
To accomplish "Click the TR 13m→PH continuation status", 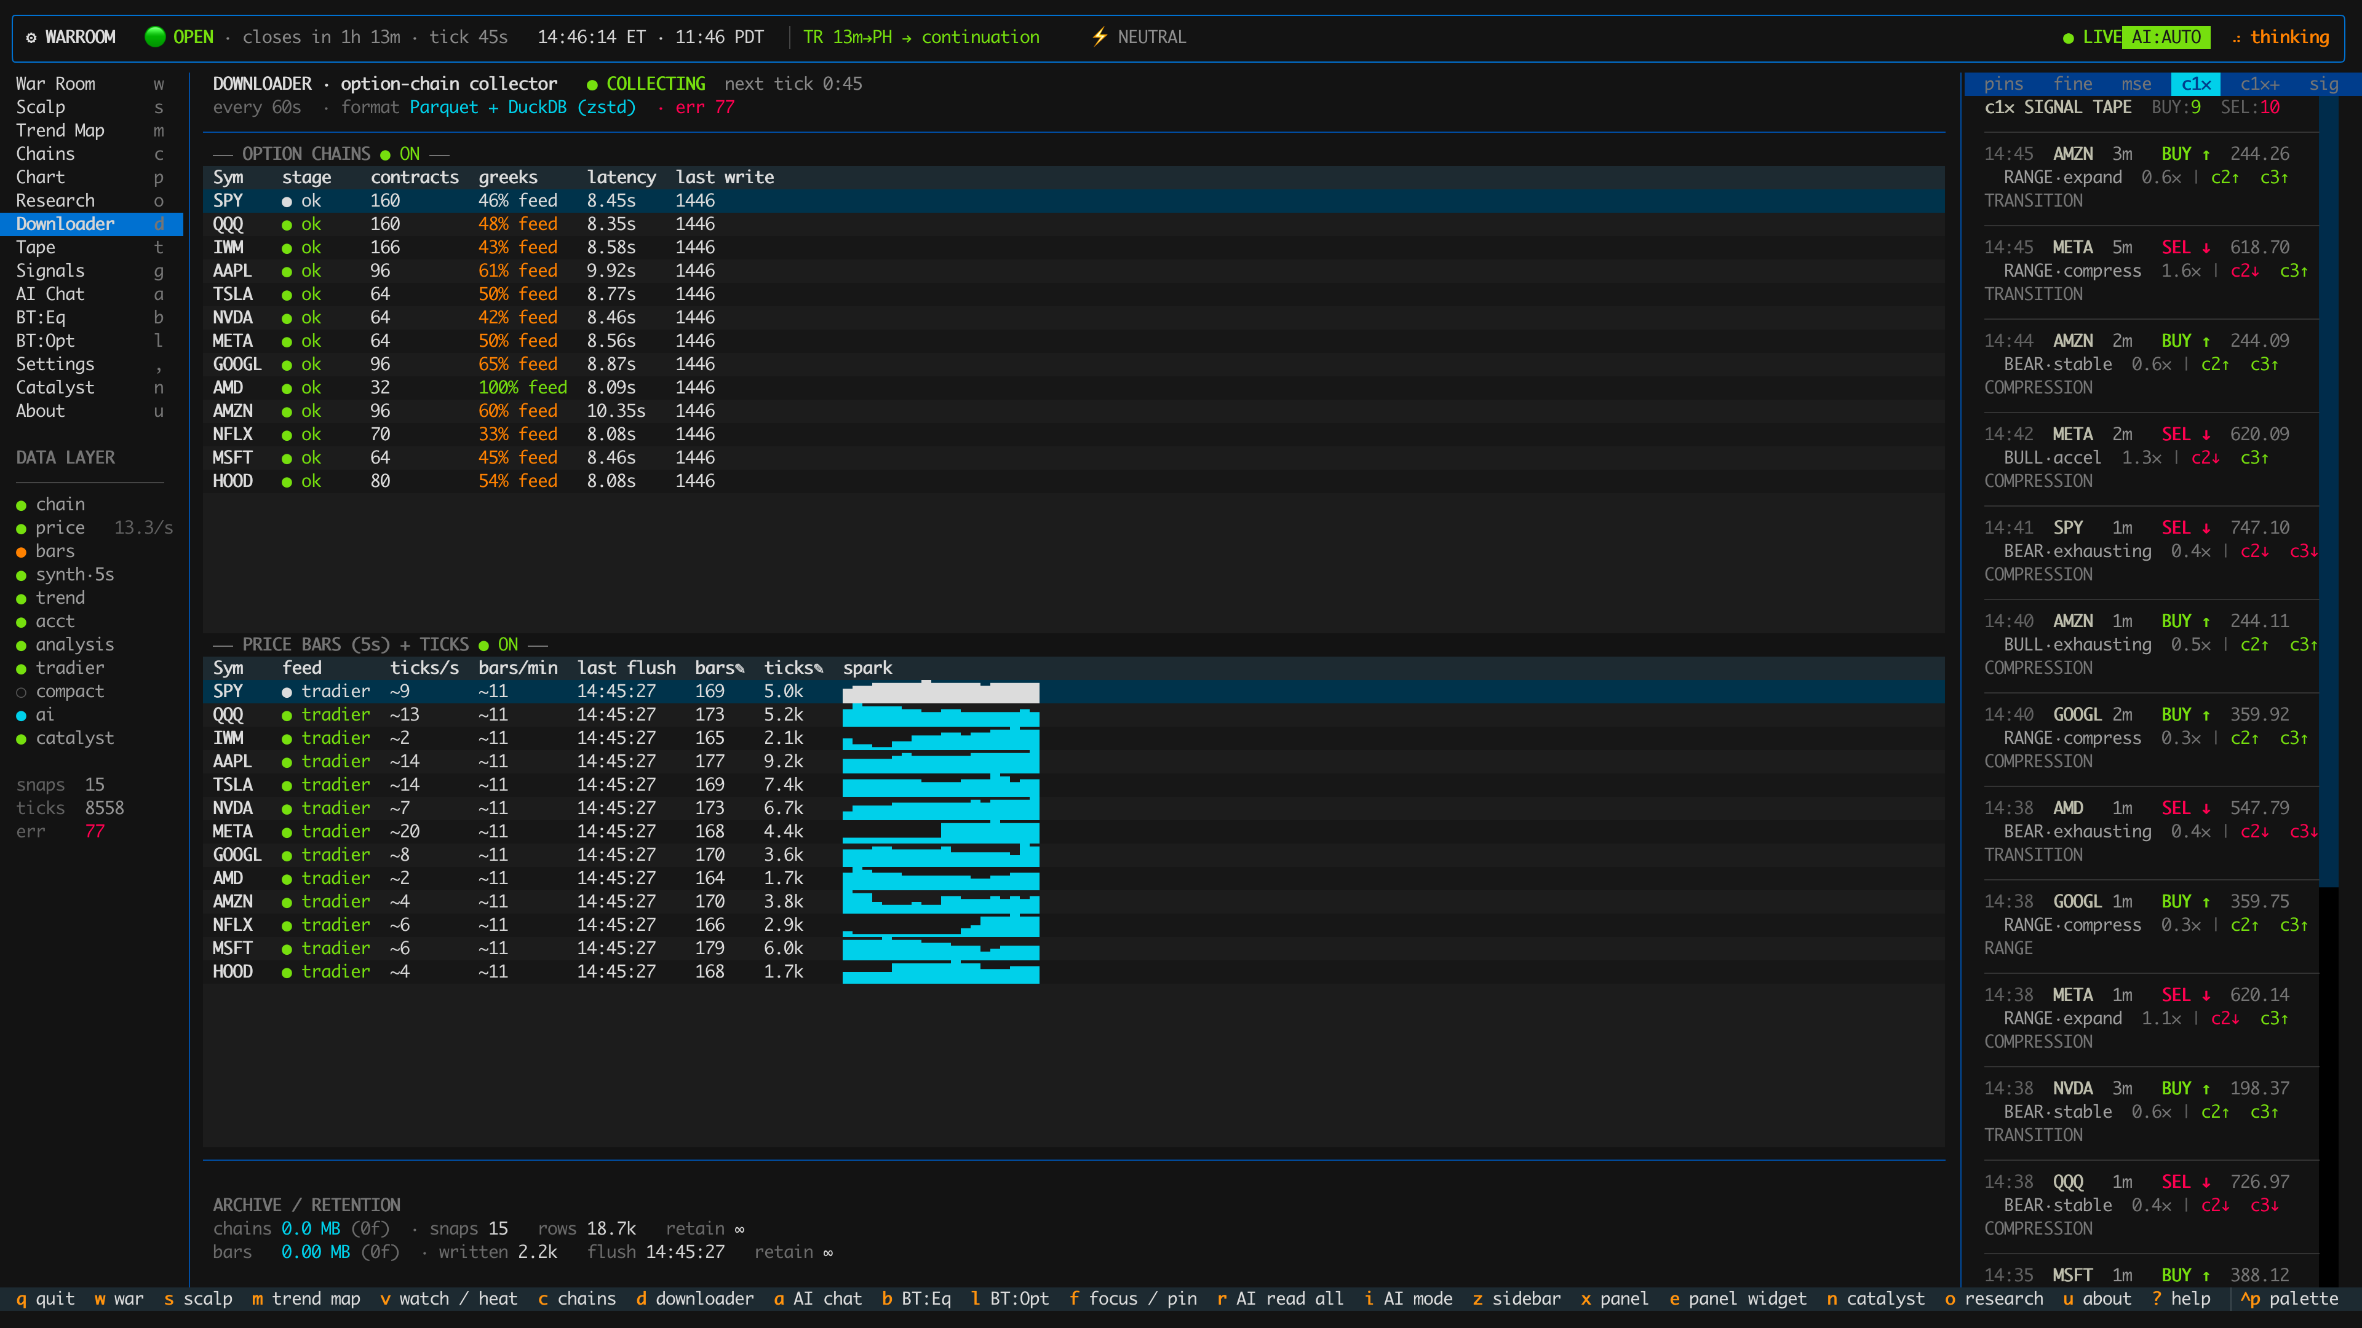I will 921,38.
